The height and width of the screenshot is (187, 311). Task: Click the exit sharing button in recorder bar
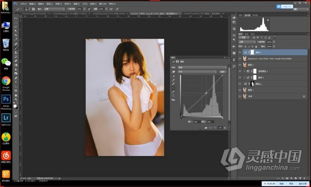[x=303, y=184]
